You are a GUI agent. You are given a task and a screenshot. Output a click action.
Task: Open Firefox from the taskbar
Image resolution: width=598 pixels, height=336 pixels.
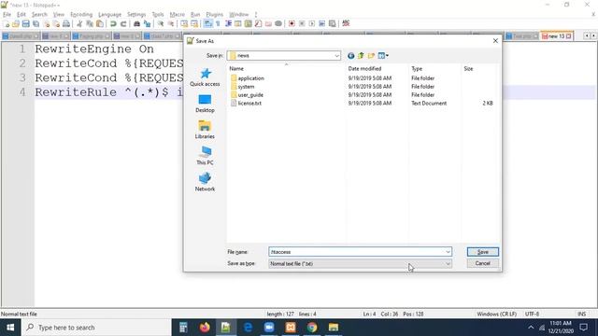point(205,328)
